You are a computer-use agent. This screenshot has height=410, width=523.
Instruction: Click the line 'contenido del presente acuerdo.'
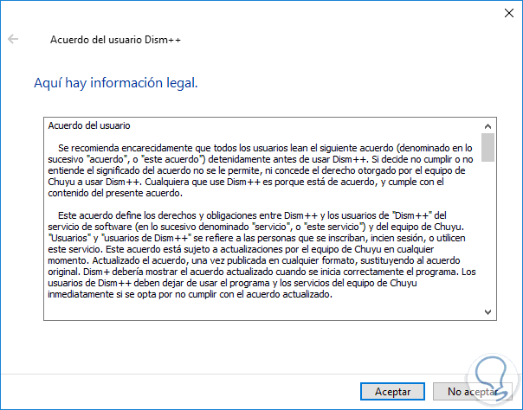click(115, 193)
